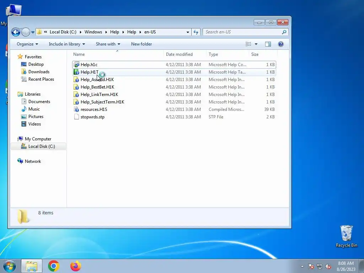Screen dimensions: 364x273
Task: Click the Windows Explorer taskbar icon
Action: (x=32, y=266)
